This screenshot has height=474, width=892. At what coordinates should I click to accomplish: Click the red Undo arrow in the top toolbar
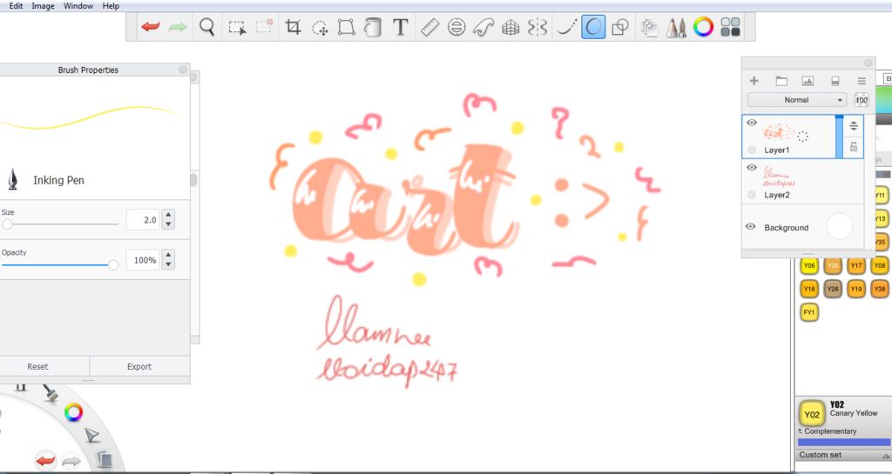click(x=150, y=27)
